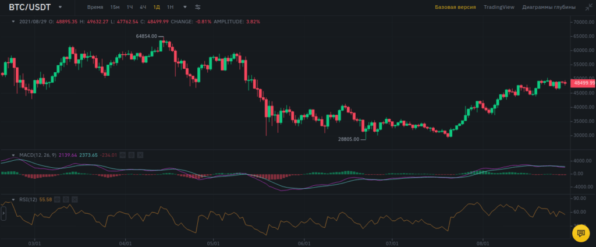Select the 1Д daily timeframe
596x247 pixels.
tap(157, 8)
